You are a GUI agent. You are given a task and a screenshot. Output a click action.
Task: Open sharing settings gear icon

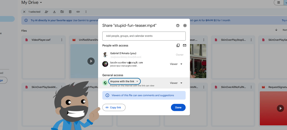[185, 25]
